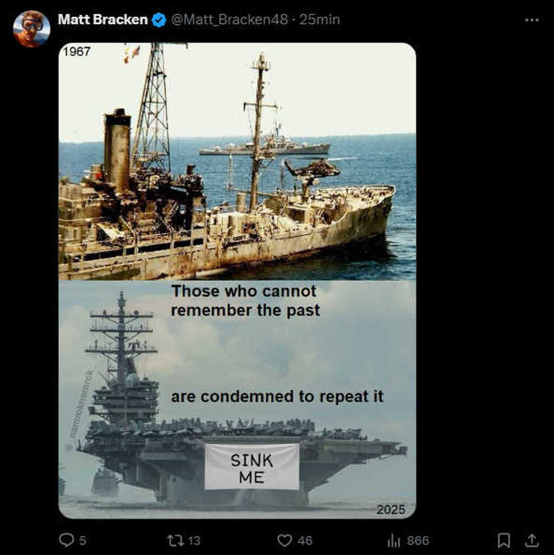Open the 1967 ship photo
The width and height of the screenshot is (554, 555).
(x=237, y=162)
